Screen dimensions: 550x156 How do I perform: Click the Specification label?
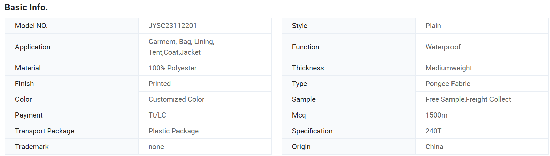pyautogui.click(x=312, y=131)
